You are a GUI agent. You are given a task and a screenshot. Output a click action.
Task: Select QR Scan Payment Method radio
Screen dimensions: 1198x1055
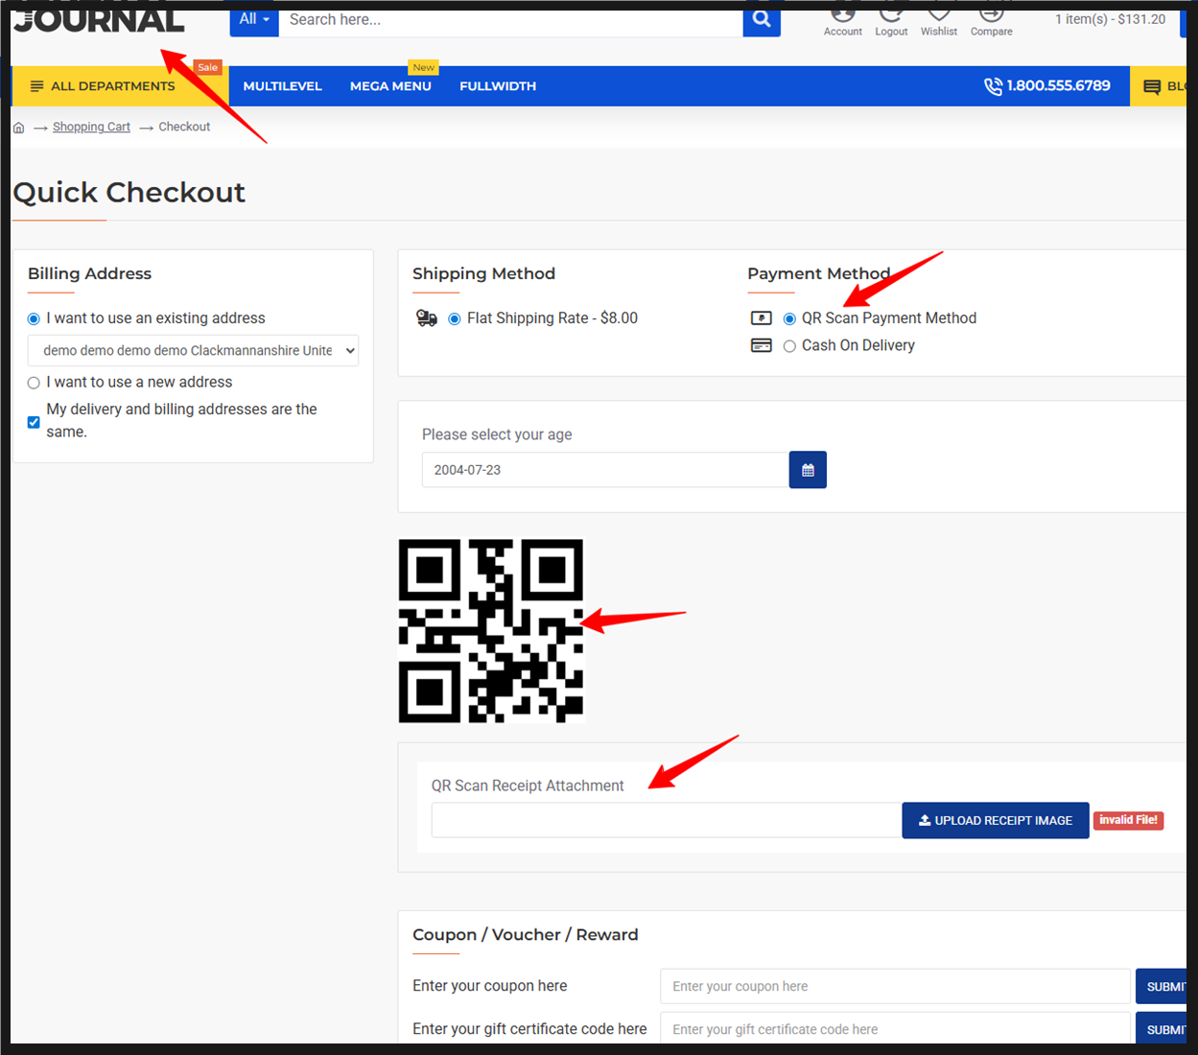click(789, 319)
